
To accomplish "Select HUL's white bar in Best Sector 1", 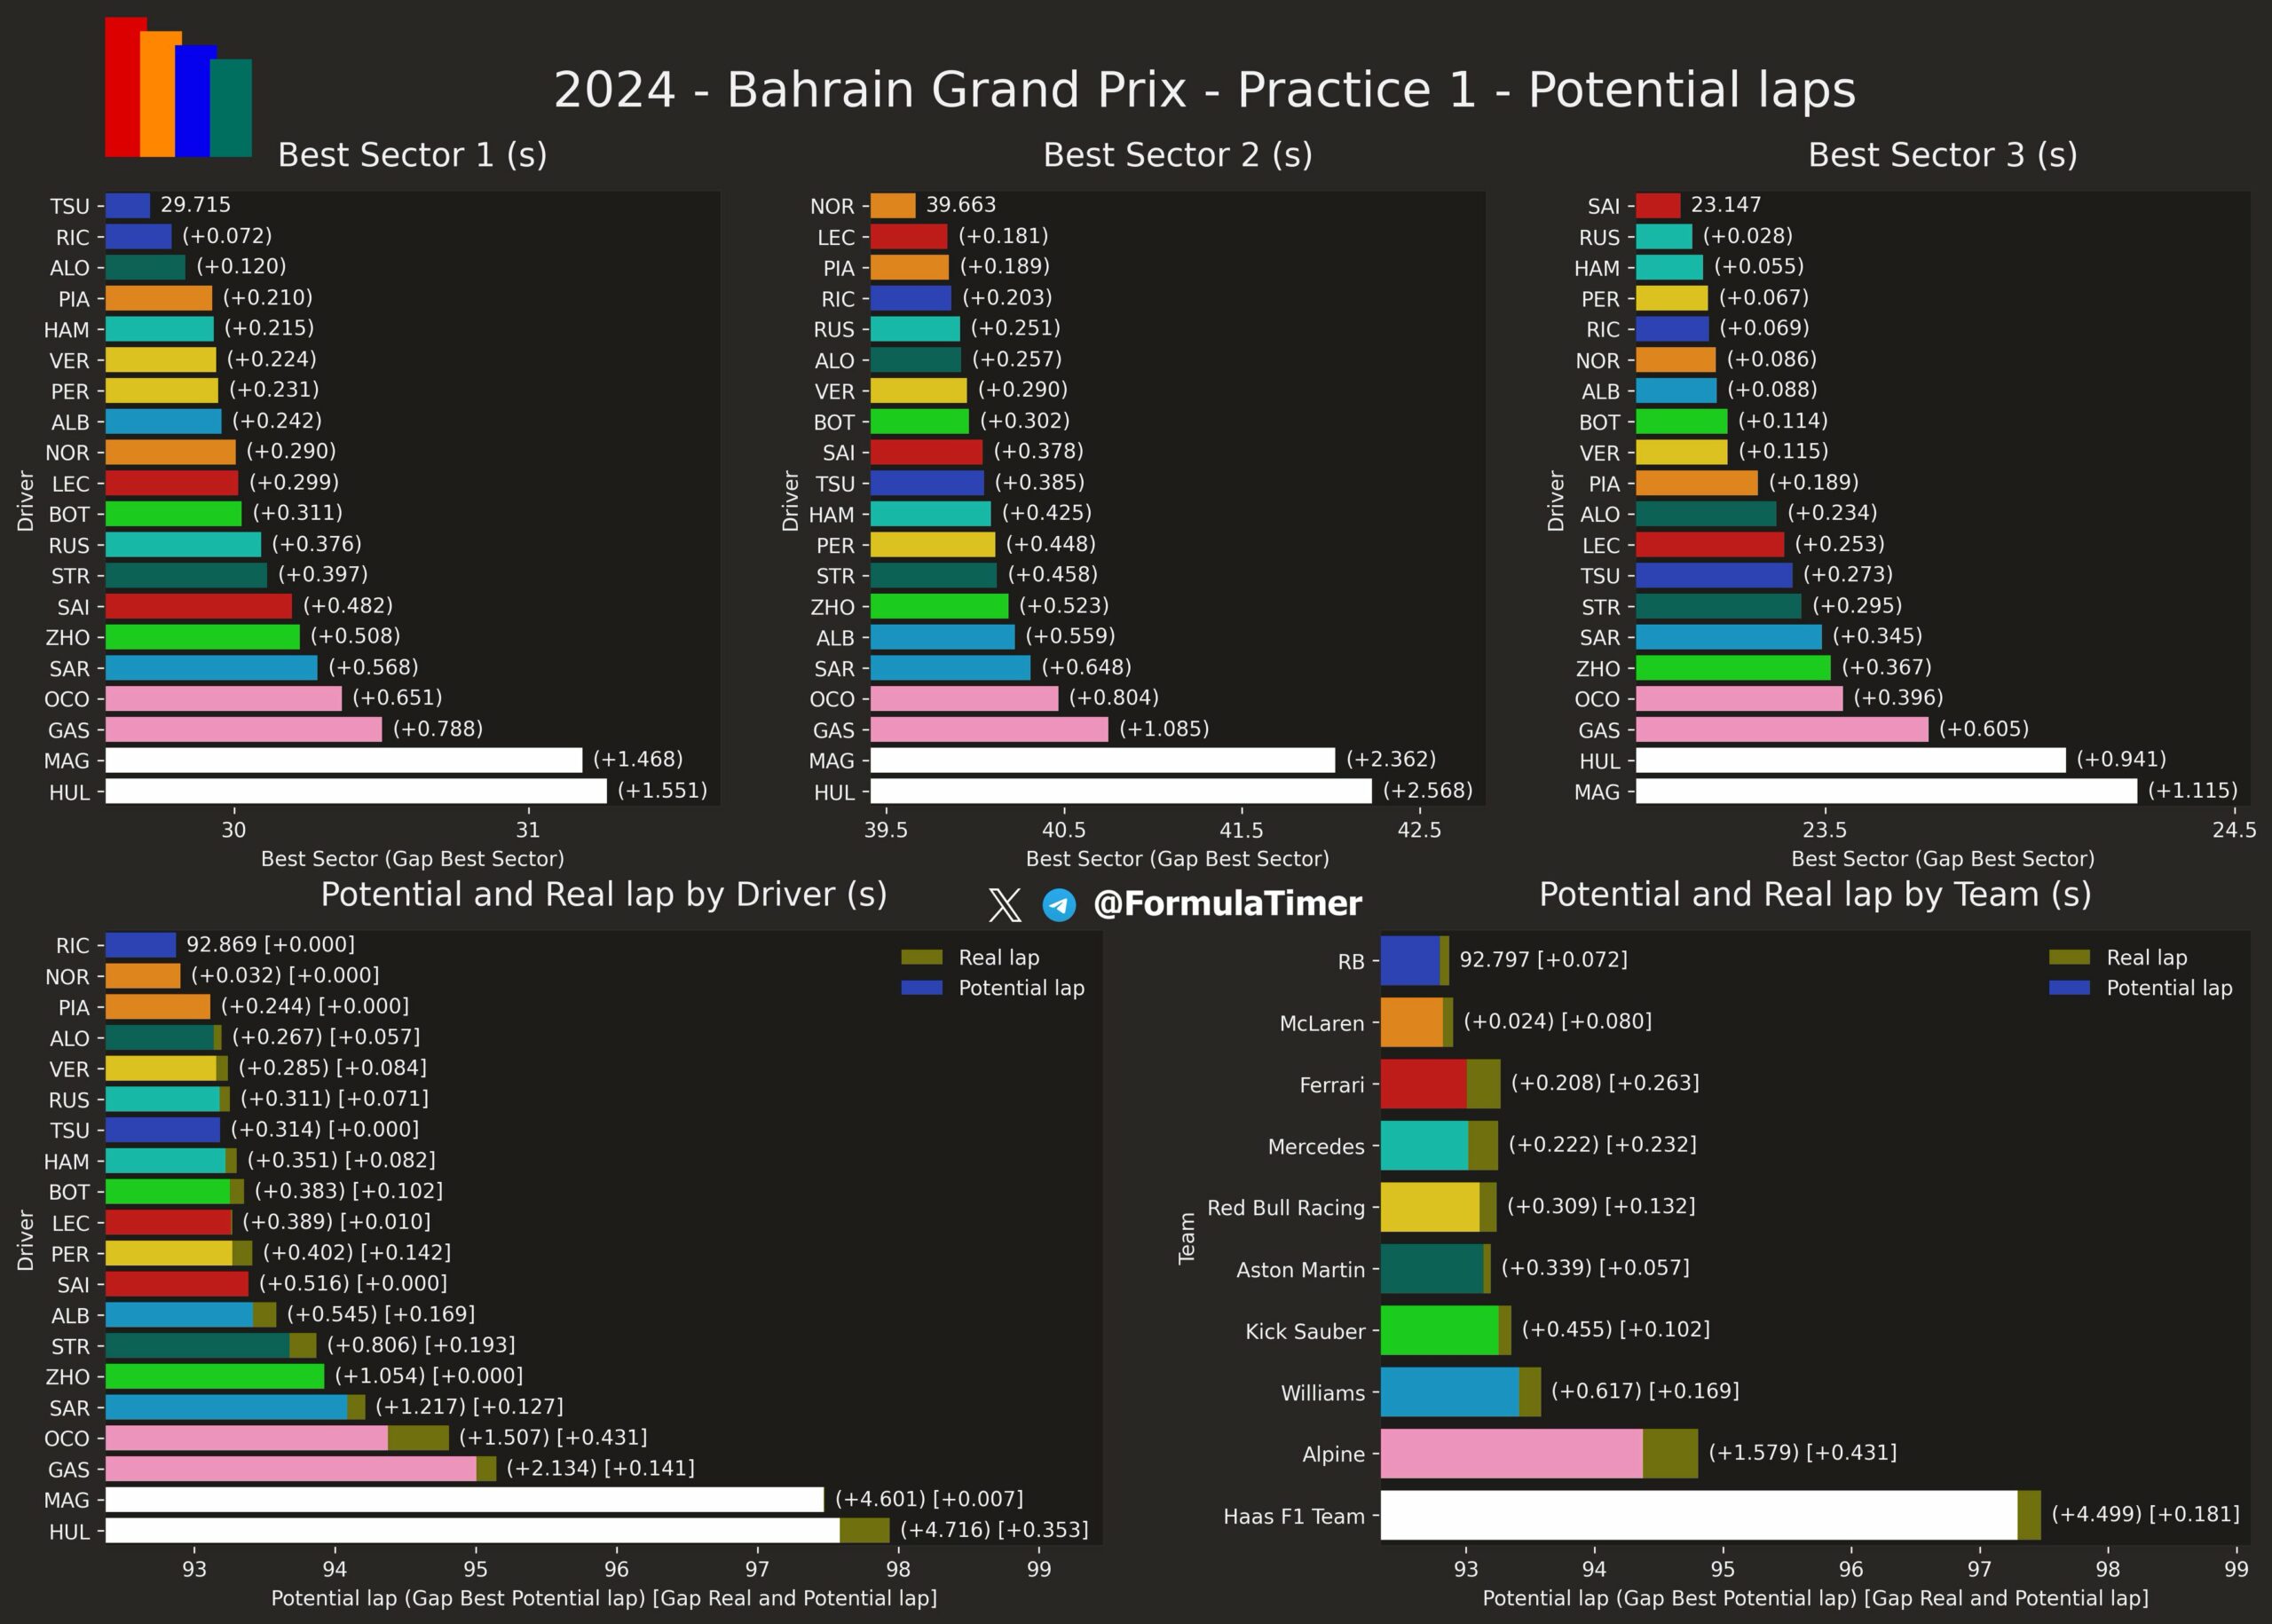I will pyautogui.click(x=356, y=791).
